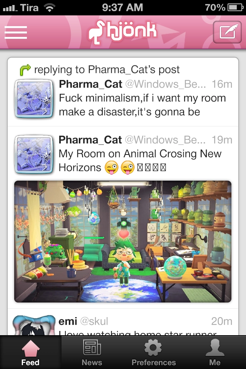Open the Preferences tab
The width and height of the screenshot is (246, 369).
pos(153,352)
